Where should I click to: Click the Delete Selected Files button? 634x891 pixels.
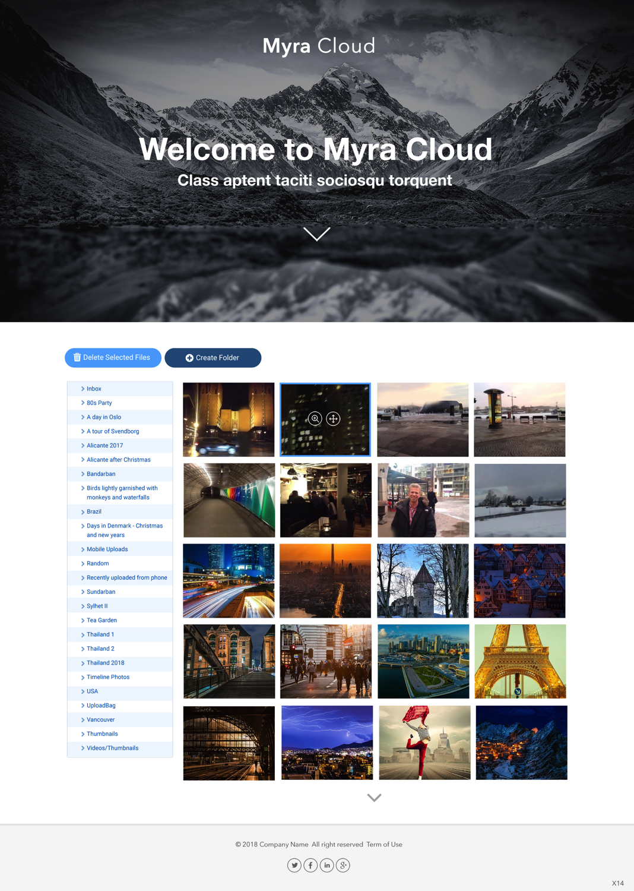(113, 358)
